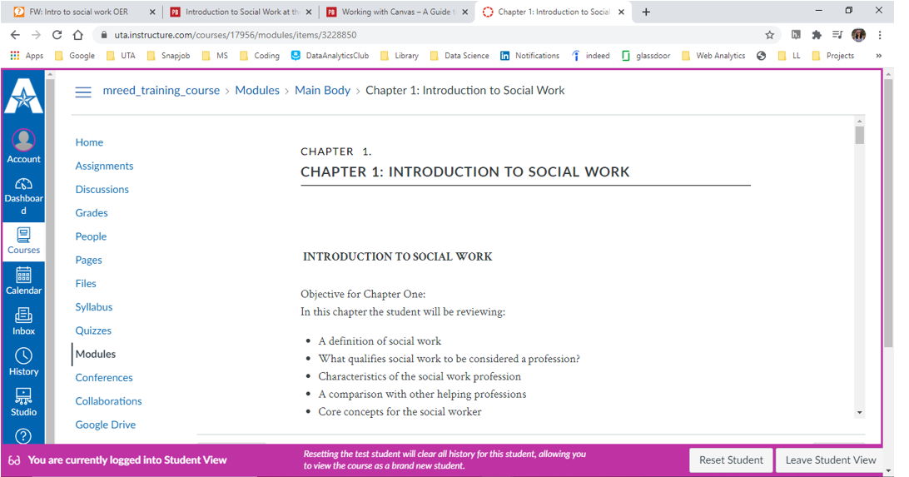The width and height of the screenshot is (909, 477).
Task: Open People in course navigation
Action: click(x=91, y=236)
